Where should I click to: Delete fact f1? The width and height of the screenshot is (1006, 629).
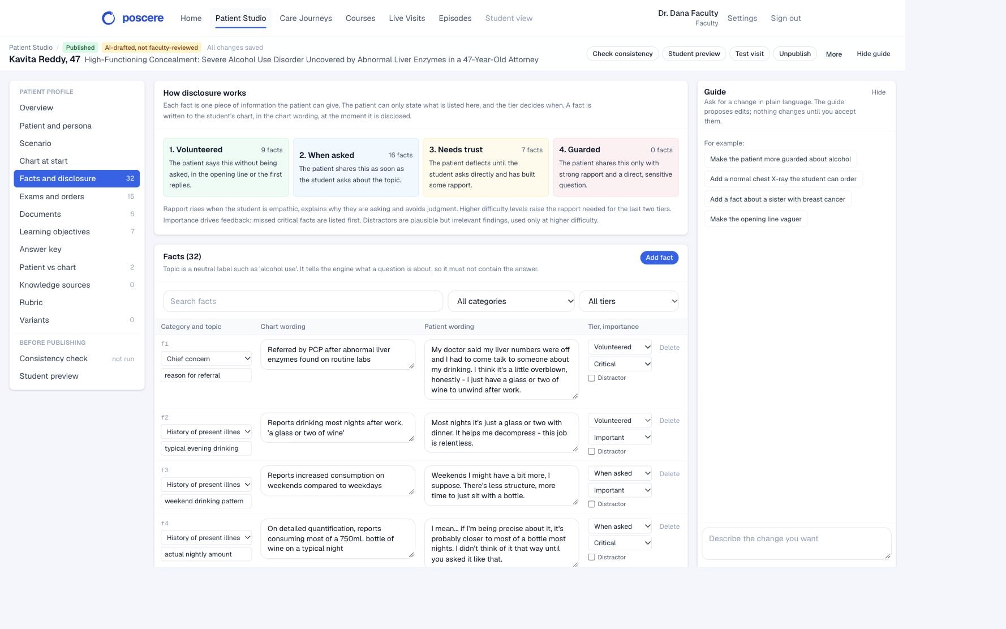pos(669,348)
